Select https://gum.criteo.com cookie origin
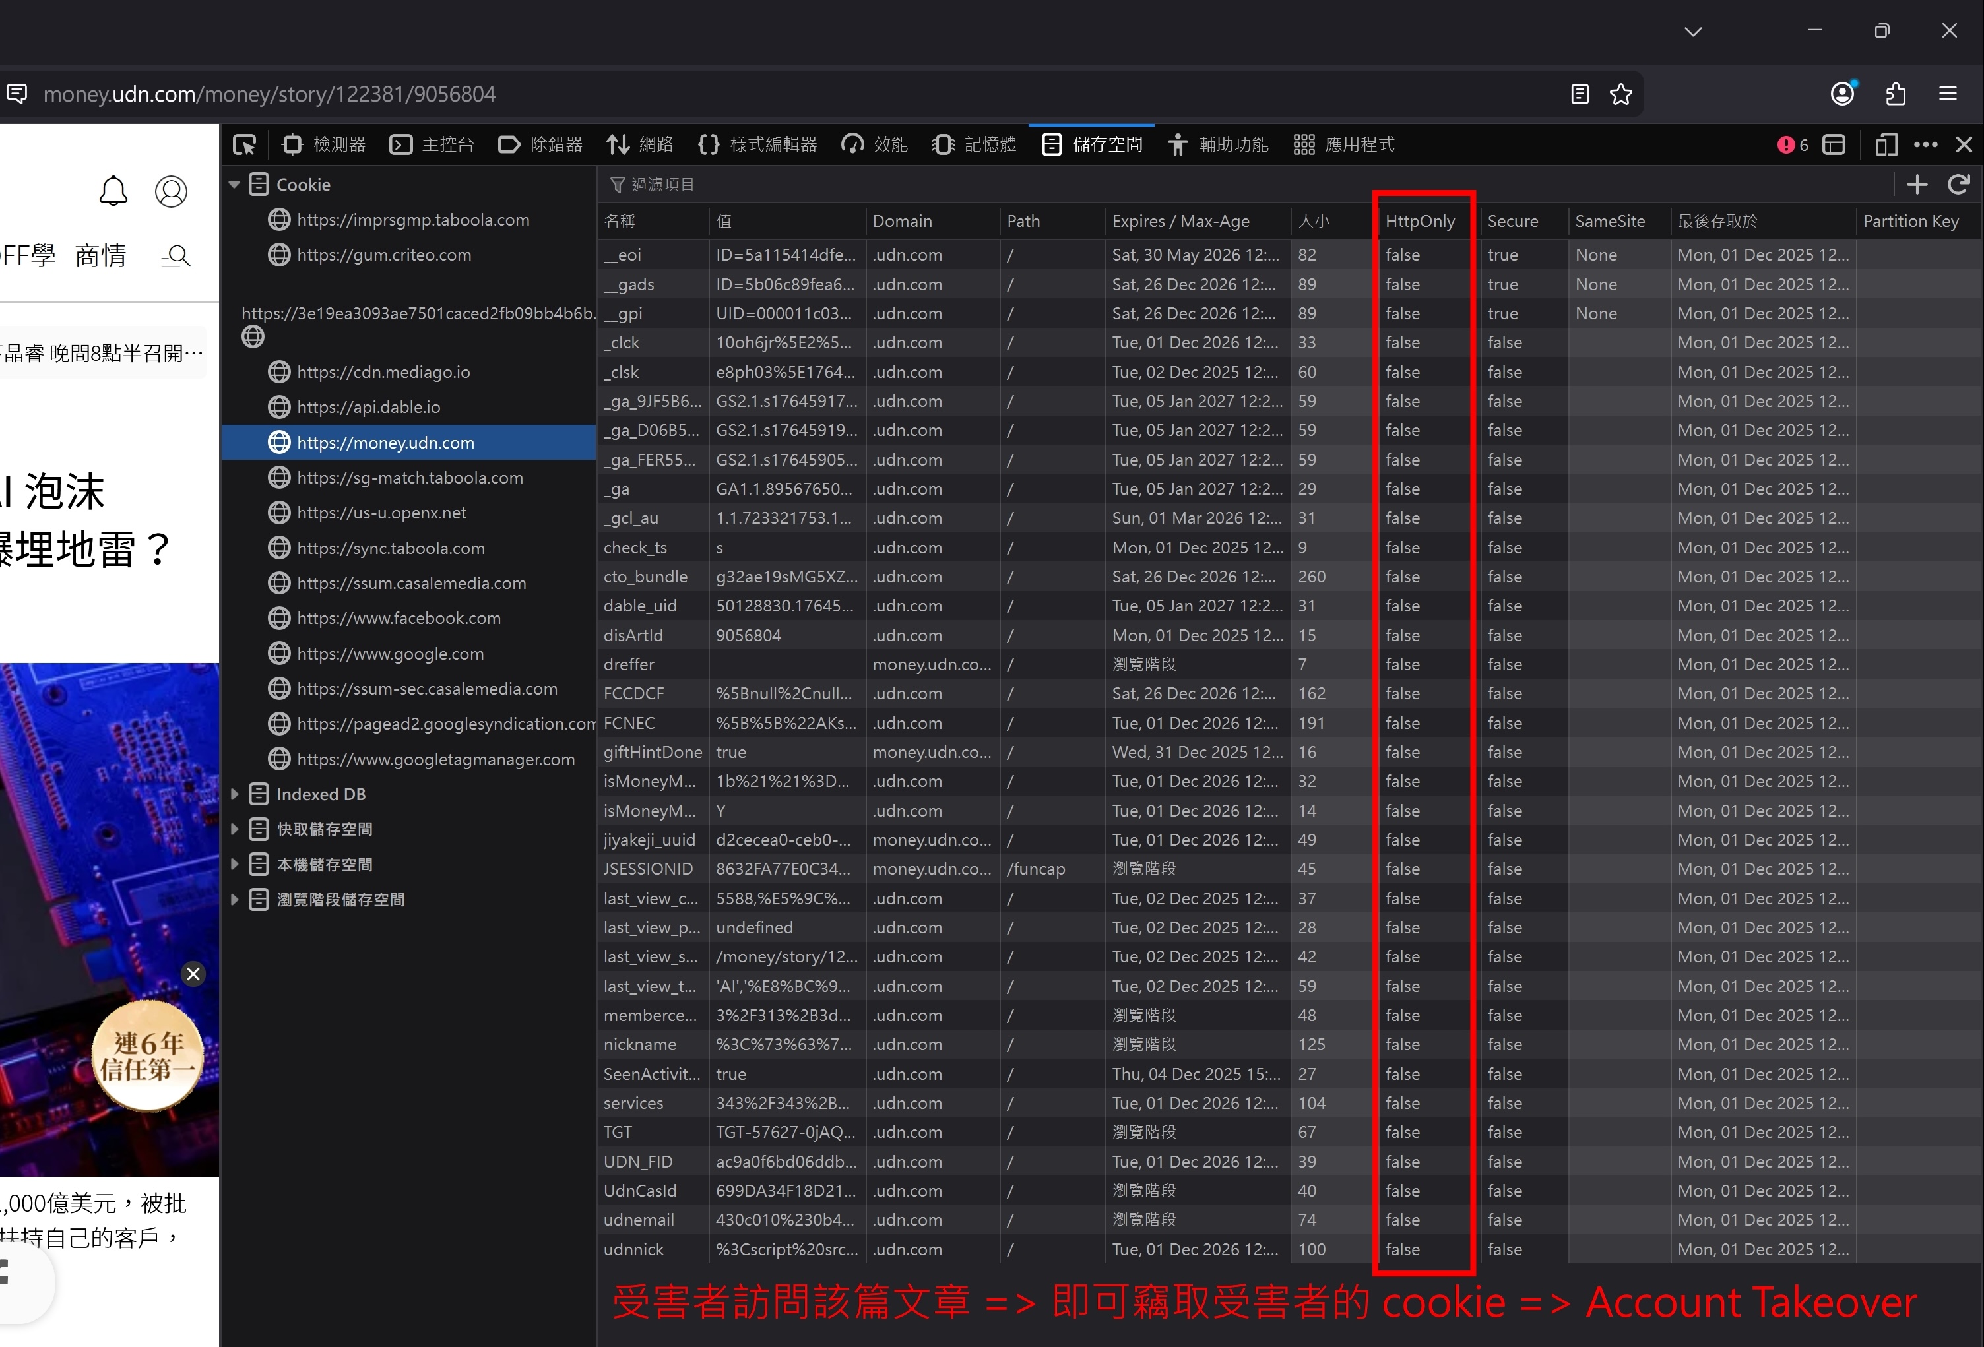This screenshot has height=1347, width=1984. tap(408, 255)
